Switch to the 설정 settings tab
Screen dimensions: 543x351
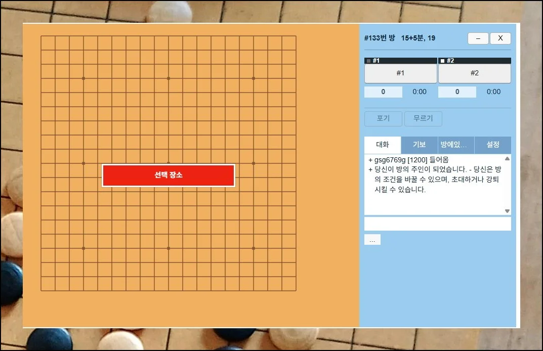pyautogui.click(x=492, y=145)
